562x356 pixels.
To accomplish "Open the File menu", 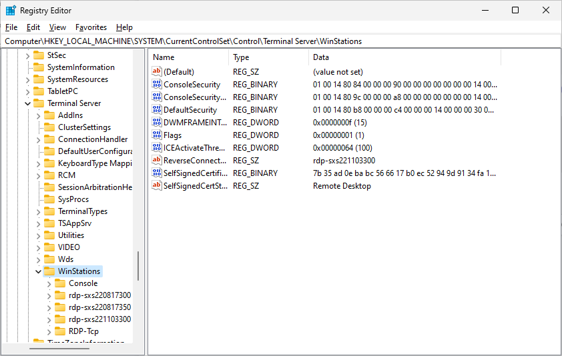I will coord(11,27).
